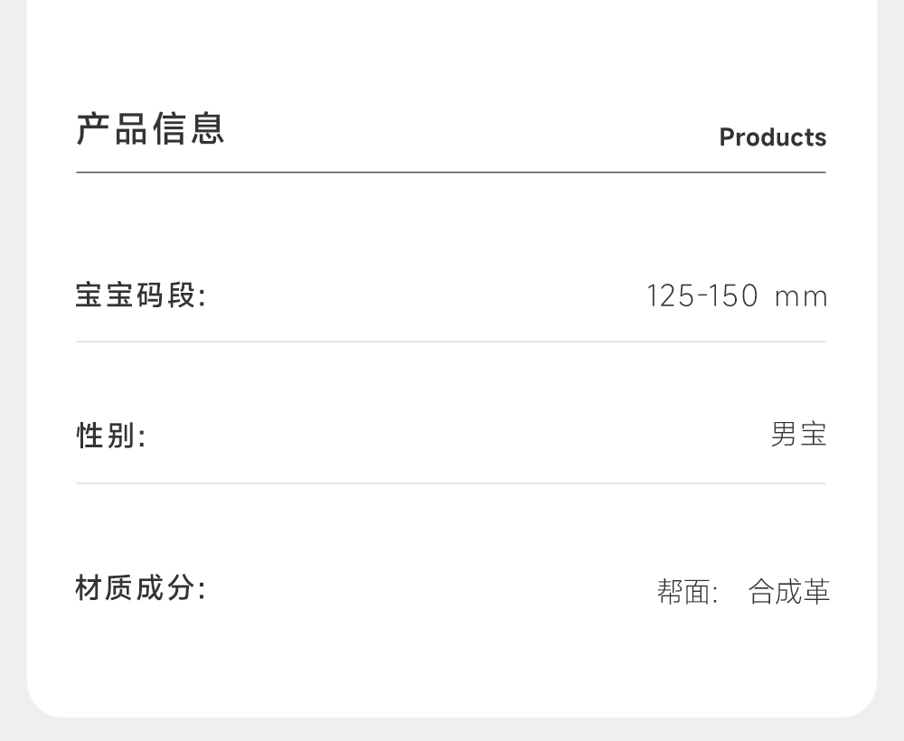The image size is (904, 741).
Task: Click blank card area above 产品信息 heading
Action: click(x=452, y=45)
